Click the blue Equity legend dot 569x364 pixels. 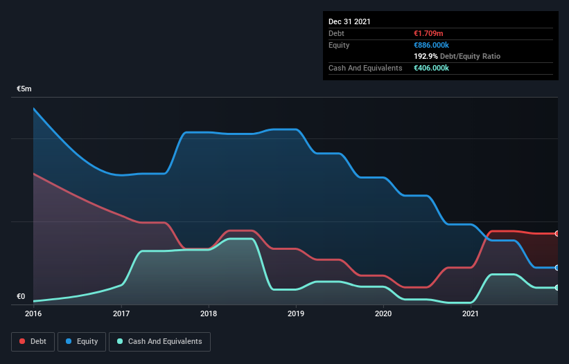pyautogui.click(x=69, y=341)
